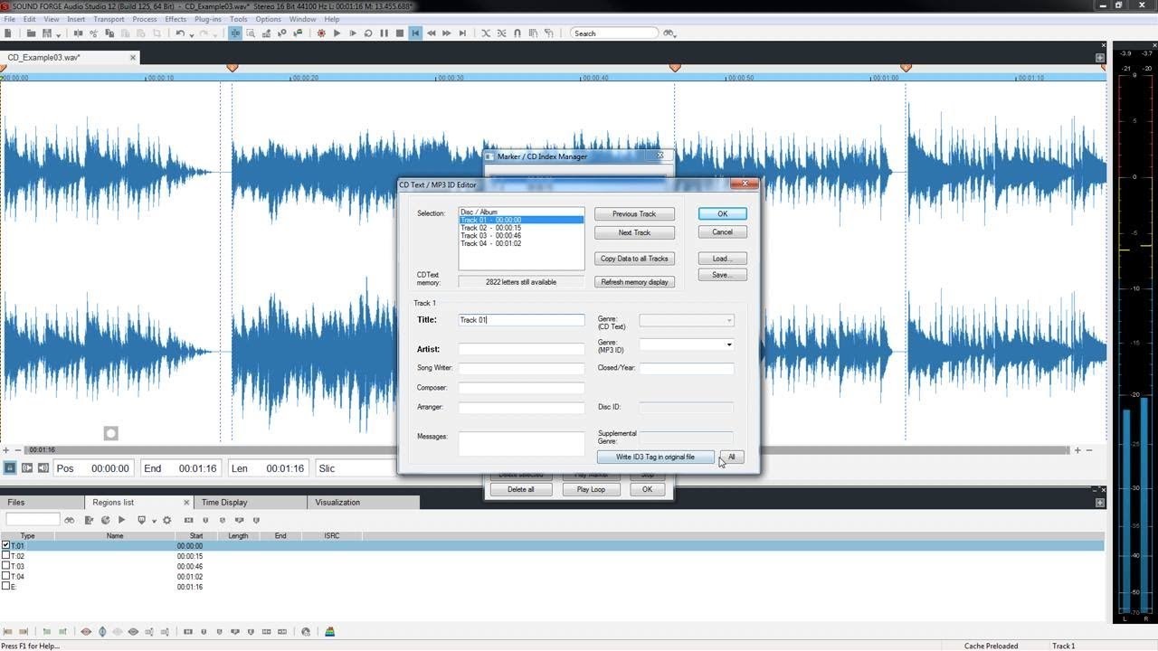Click the rainbow spectrum icon in bottom toolbar
The width and height of the screenshot is (1158, 651).
coord(330,632)
